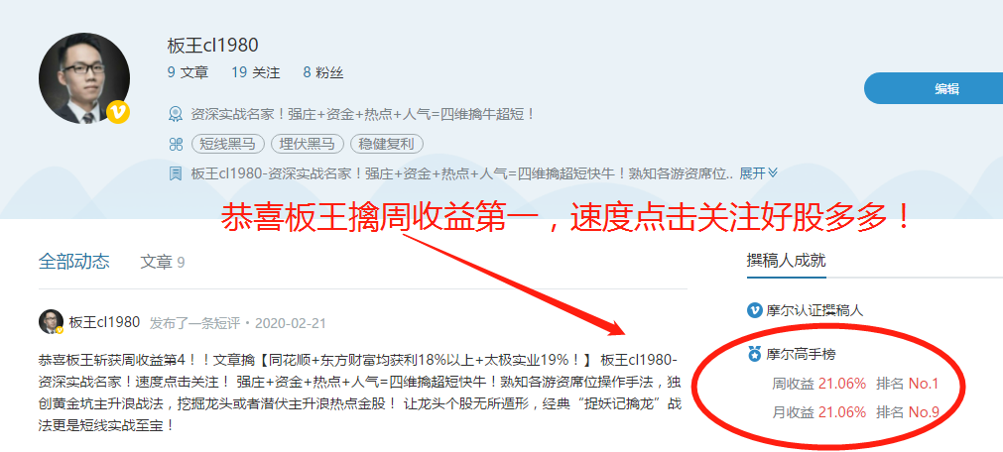
Task: Click the chevron arrow beside 展开
Action: coord(773,172)
